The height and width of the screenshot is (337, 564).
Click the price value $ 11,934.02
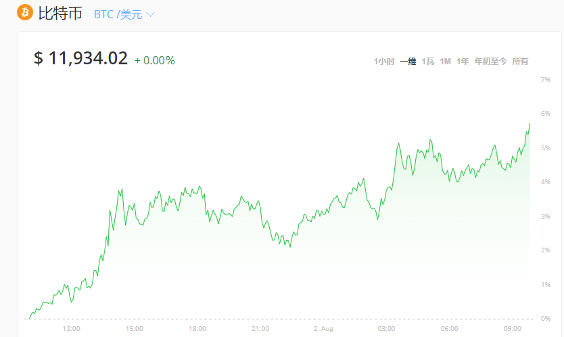80,58
